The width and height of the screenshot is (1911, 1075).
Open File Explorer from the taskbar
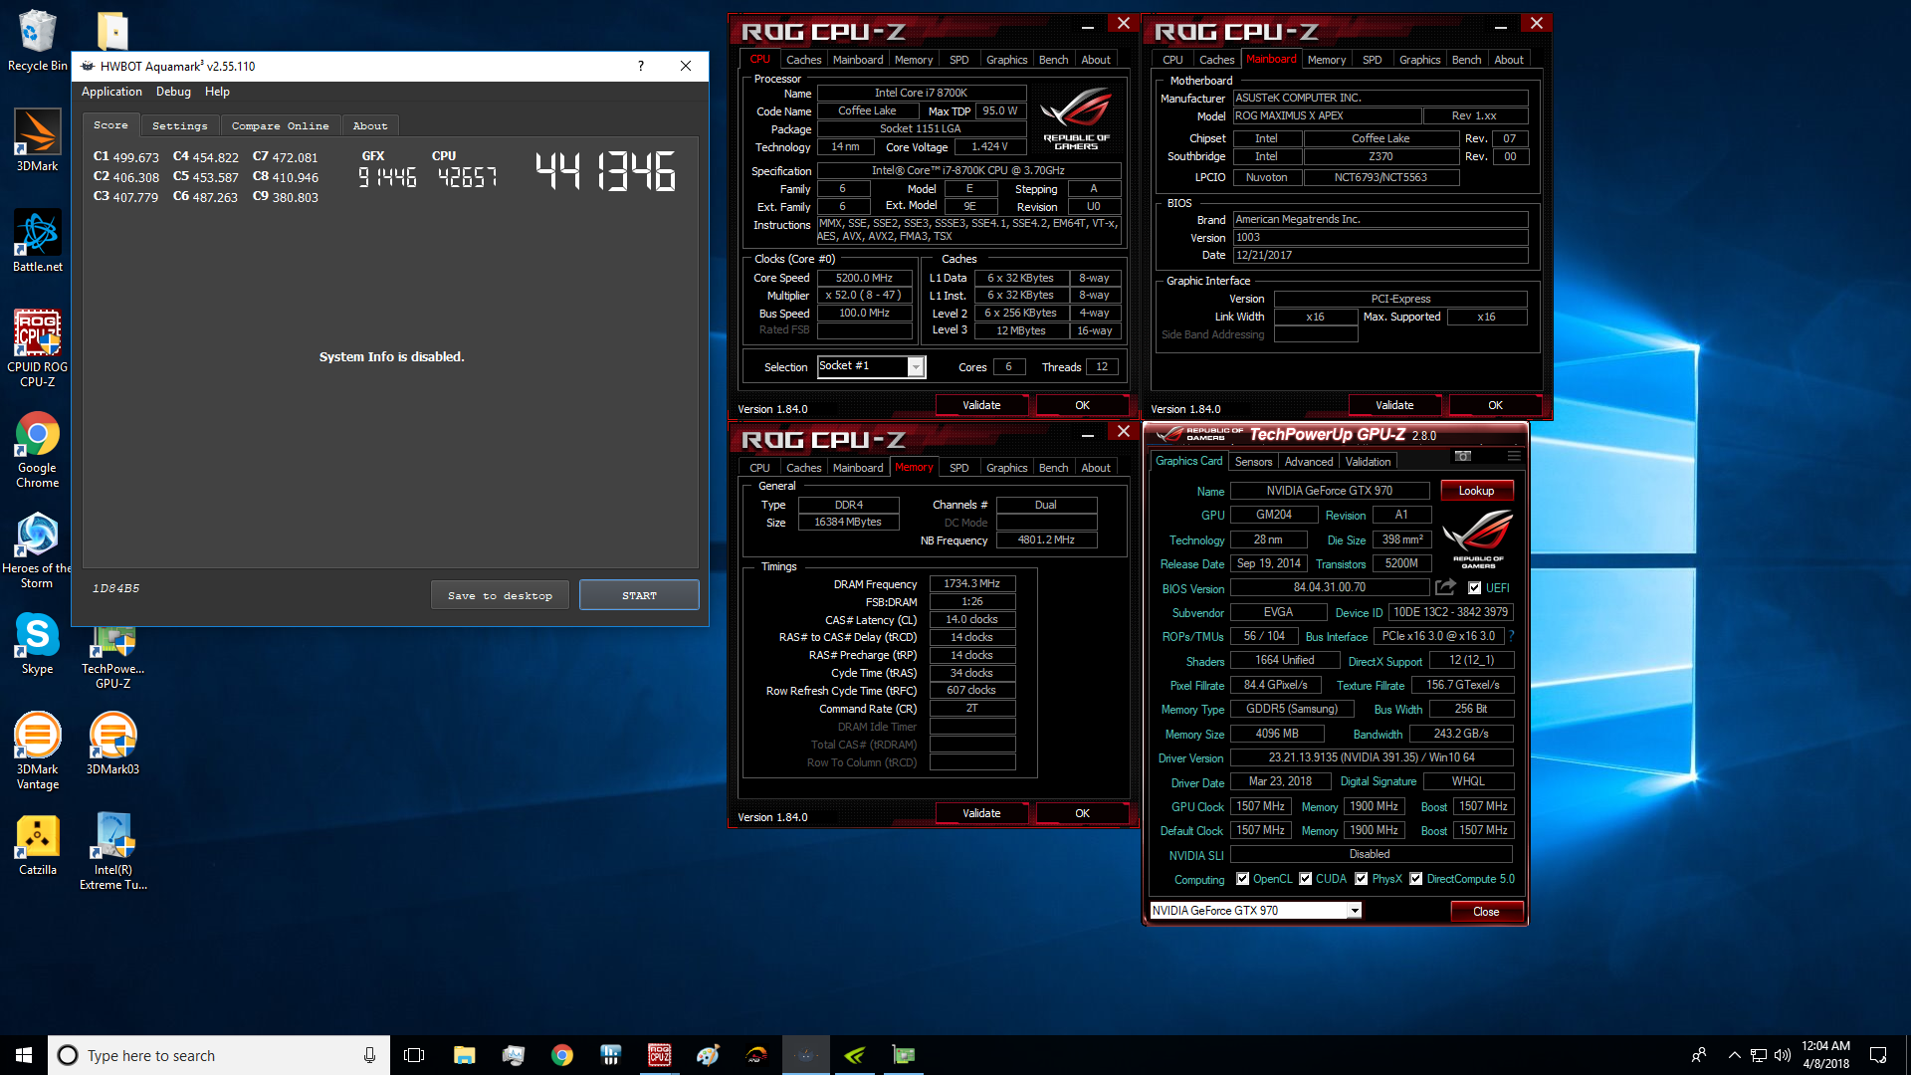(464, 1055)
